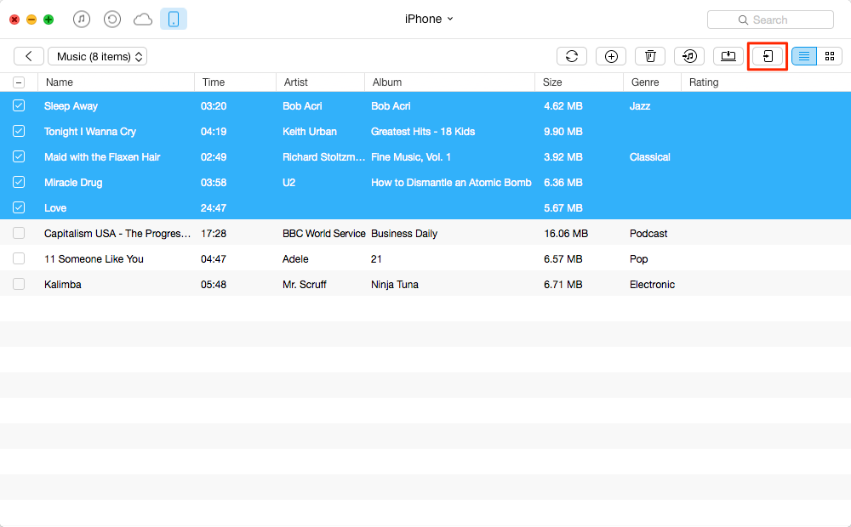Select the device phone icon
Image resolution: width=851 pixels, height=527 pixels.
pyautogui.click(x=174, y=19)
